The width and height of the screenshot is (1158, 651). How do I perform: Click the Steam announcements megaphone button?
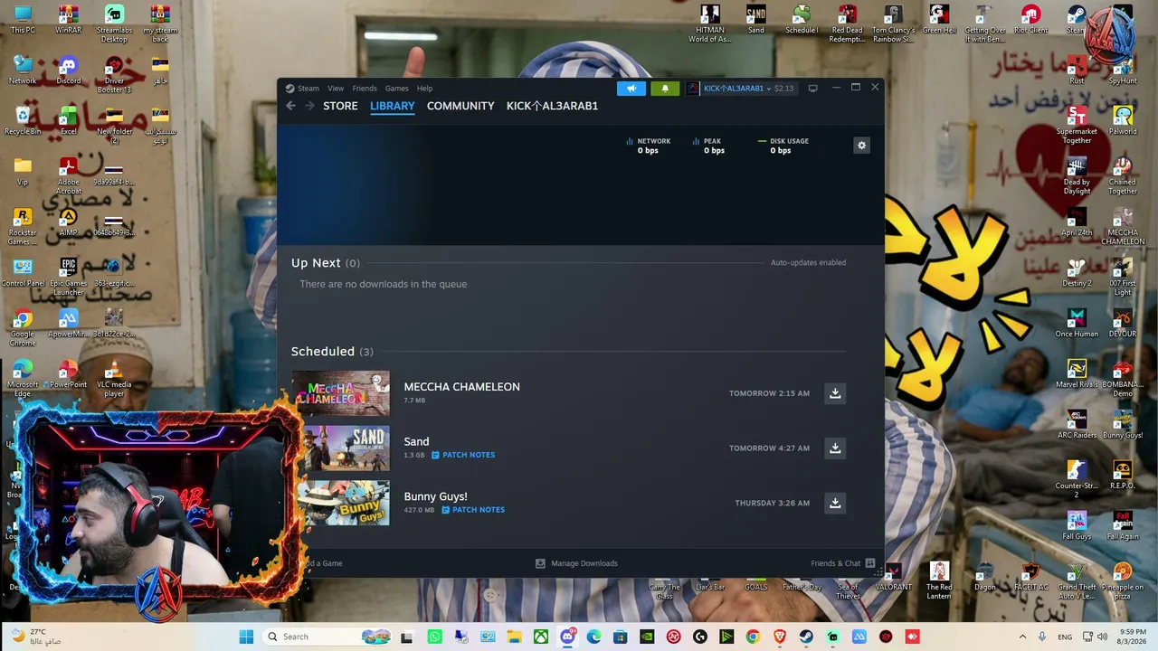click(x=631, y=89)
